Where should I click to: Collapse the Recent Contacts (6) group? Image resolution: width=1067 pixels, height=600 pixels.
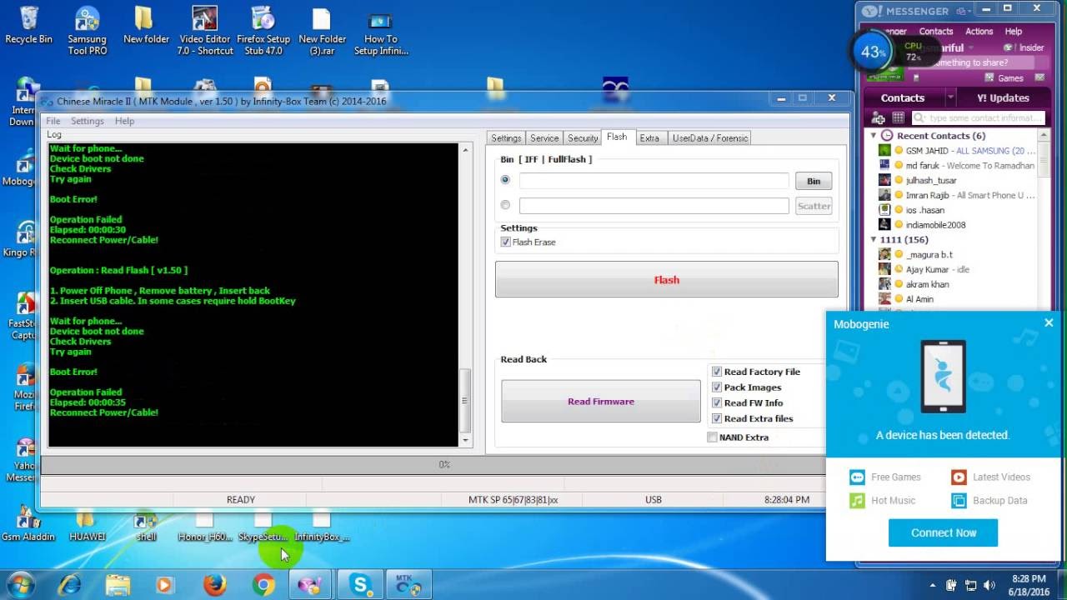point(874,135)
